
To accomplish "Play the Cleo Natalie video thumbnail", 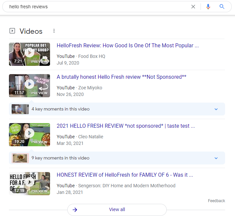I will 29,135.
